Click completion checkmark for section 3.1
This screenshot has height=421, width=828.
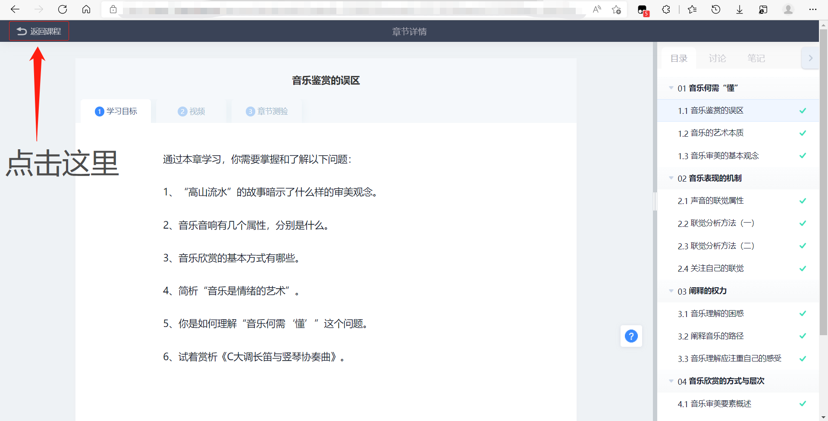point(803,314)
